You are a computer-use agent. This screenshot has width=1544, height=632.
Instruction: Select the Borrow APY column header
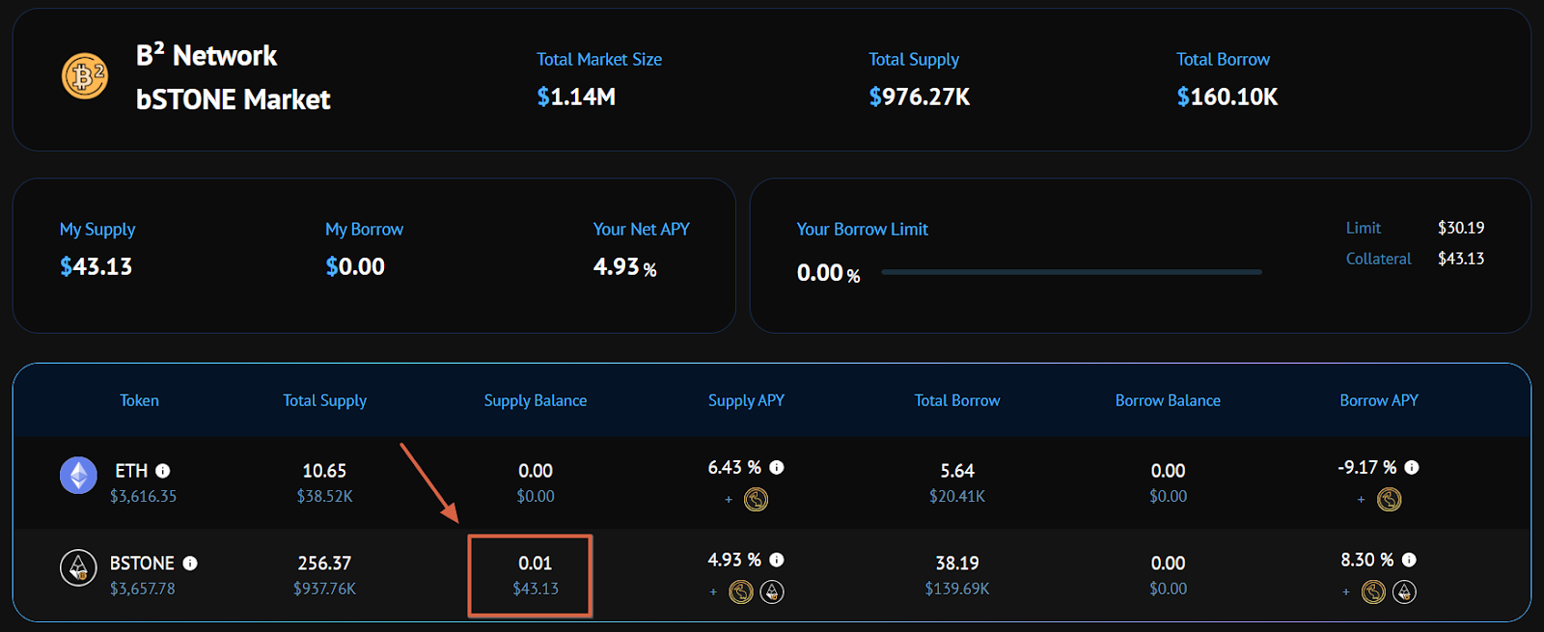(1379, 400)
